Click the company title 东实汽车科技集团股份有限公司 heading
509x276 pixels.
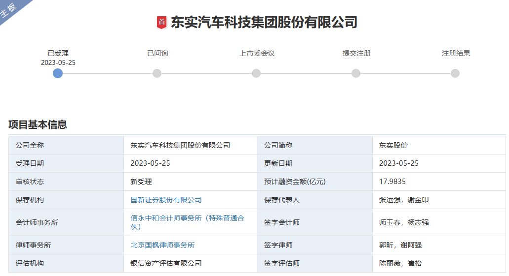[264, 22]
